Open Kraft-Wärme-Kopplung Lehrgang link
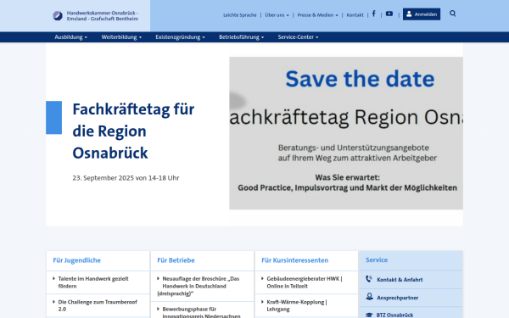 (297, 305)
